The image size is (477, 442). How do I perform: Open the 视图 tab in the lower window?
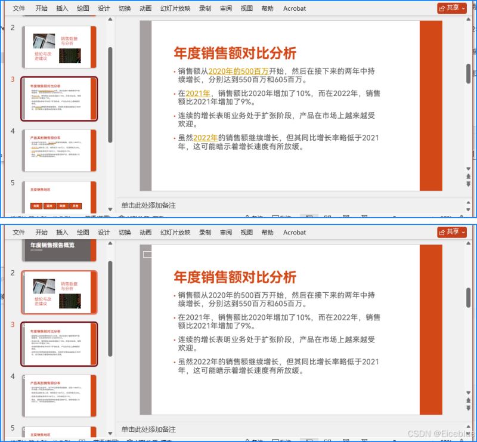[247, 233]
